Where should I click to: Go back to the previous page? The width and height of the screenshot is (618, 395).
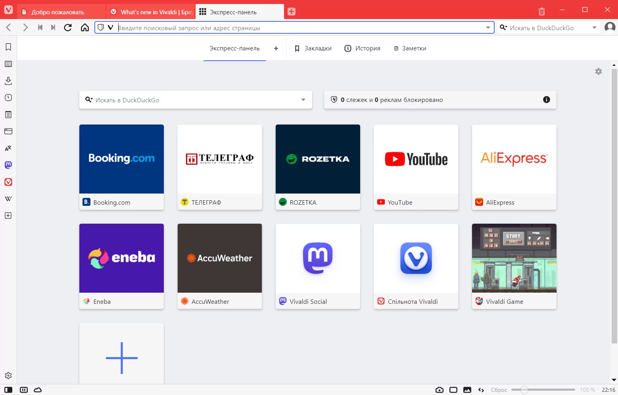[x=8, y=27]
